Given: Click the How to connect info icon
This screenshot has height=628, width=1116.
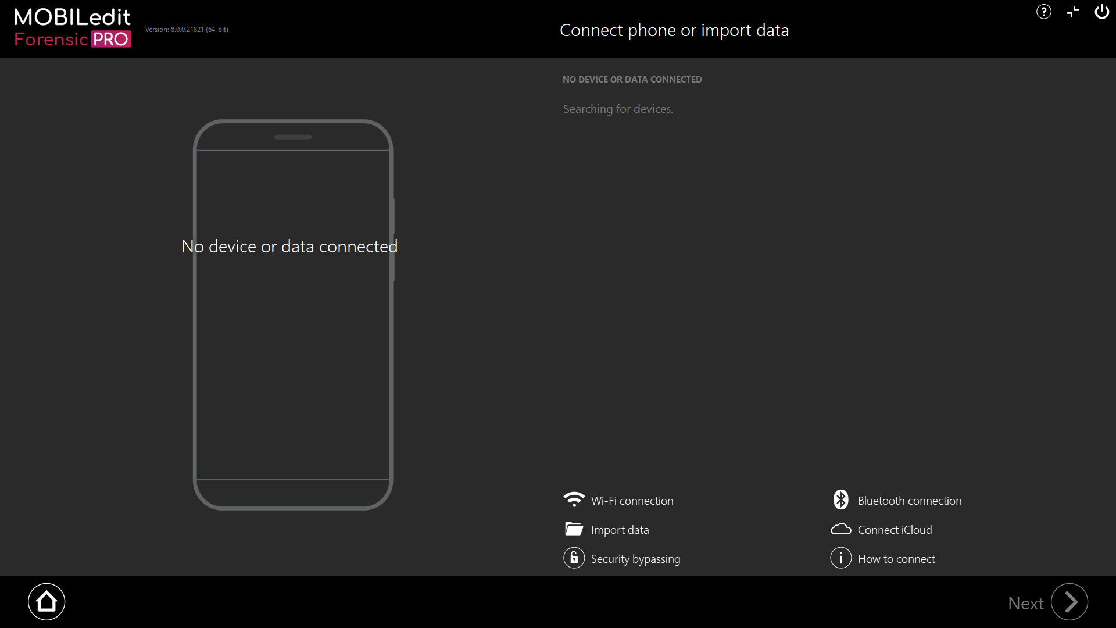Looking at the screenshot, I should [x=840, y=558].
